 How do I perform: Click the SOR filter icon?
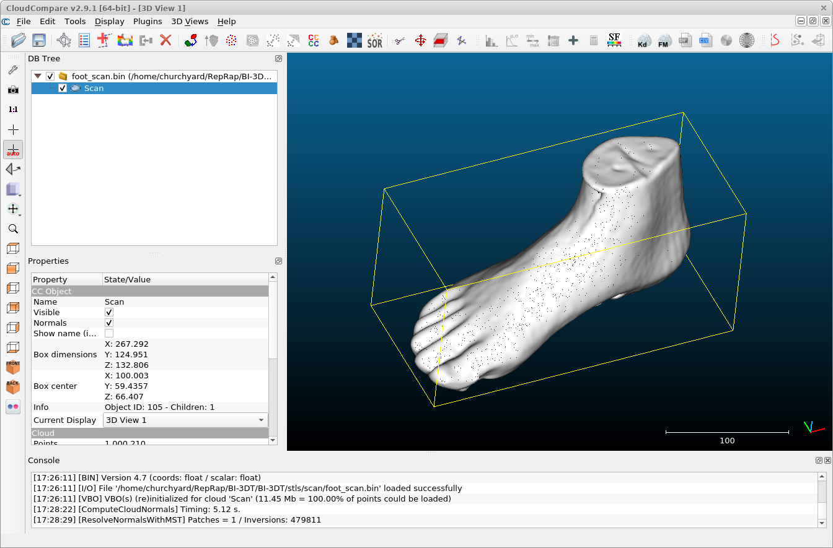(x=375, y=41)
